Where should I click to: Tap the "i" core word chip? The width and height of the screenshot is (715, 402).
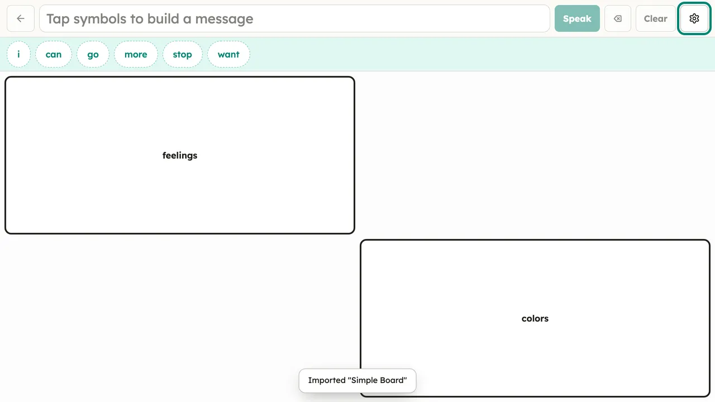[x=18, y=54]
